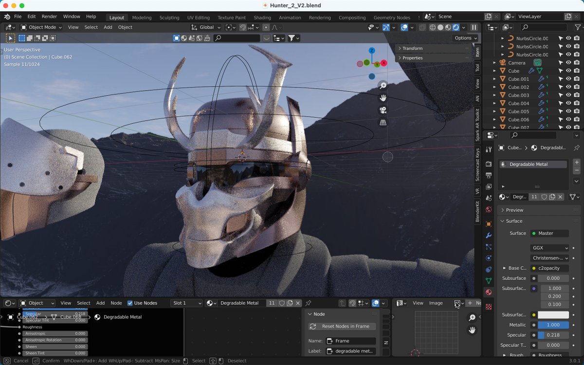Open the viewport Options dropdown
The width and height of the screenshot is (584, 365).
point(466,38)
